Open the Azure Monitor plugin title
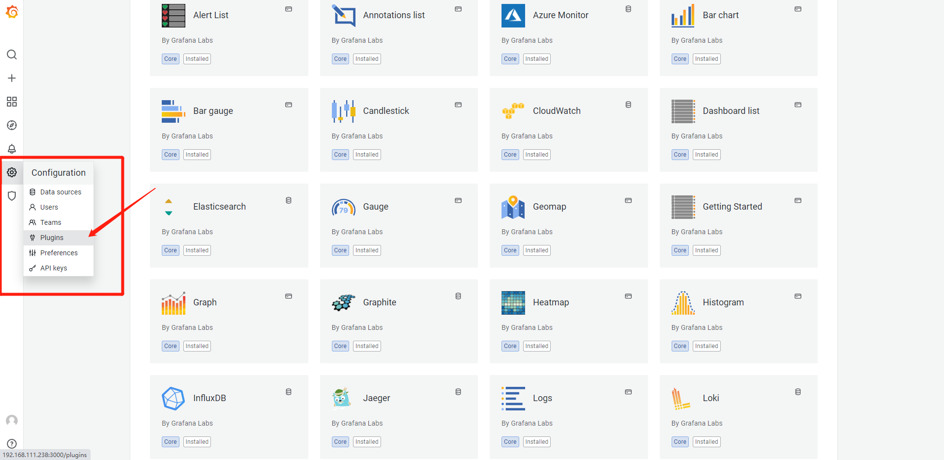 click(x=560, y=15)
